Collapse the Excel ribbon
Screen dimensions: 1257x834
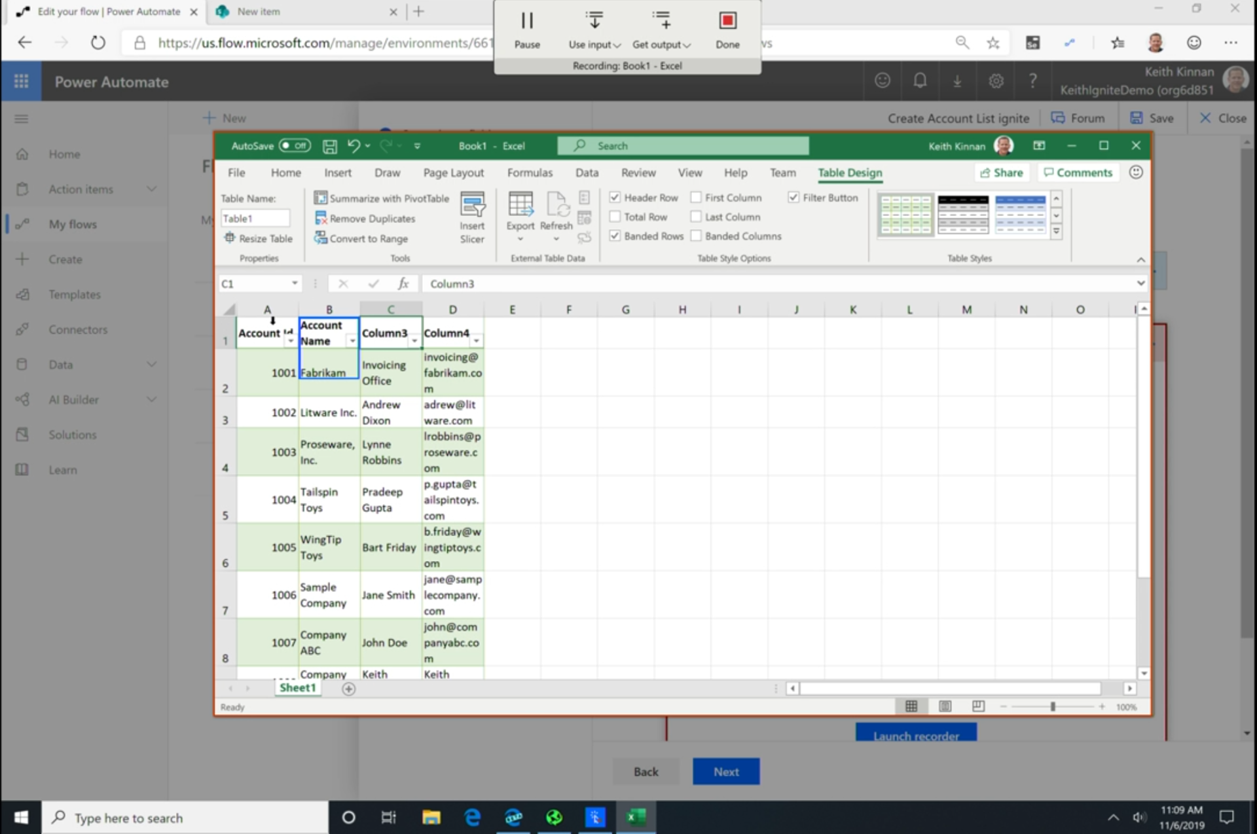pyautogui.click(x=1140, y=260)
